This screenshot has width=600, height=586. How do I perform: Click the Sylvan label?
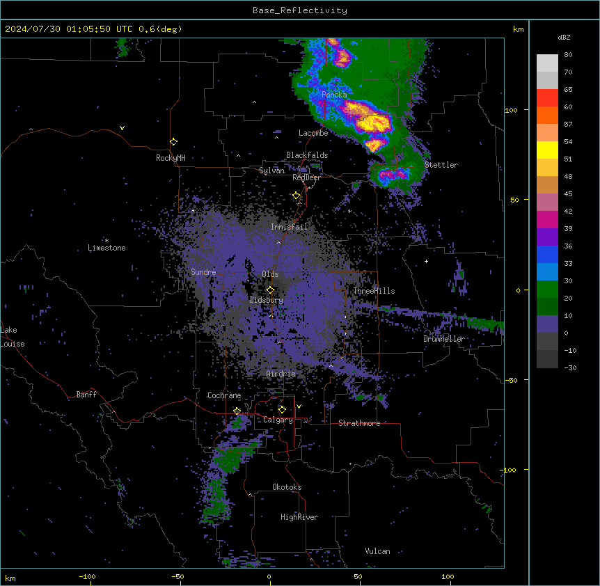[271, 171]
